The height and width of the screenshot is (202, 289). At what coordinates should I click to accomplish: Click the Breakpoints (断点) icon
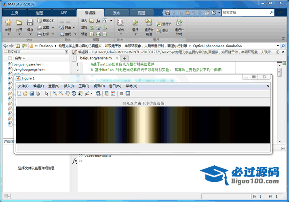[x=121, y=22]
